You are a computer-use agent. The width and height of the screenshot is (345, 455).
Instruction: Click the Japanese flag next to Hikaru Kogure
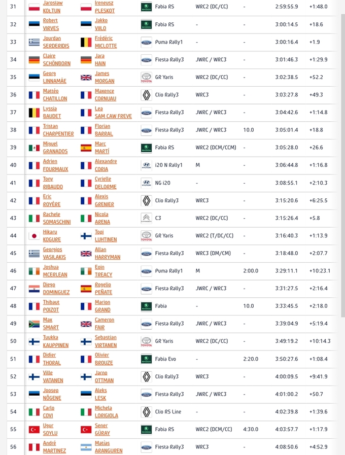click(x=34, y=236)
